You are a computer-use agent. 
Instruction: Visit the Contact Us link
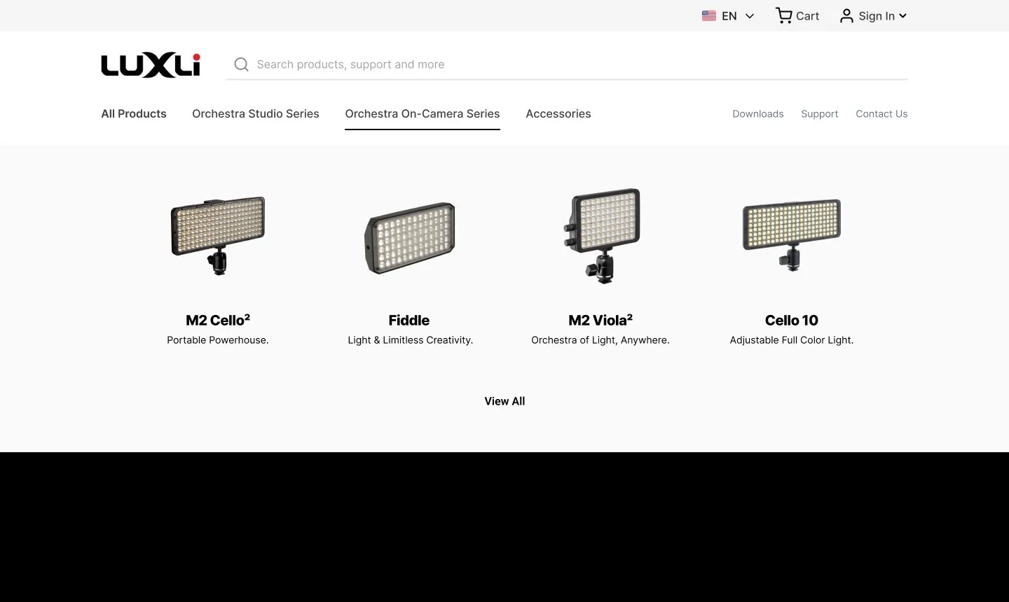pyautogui.click(x=881, y=113)
